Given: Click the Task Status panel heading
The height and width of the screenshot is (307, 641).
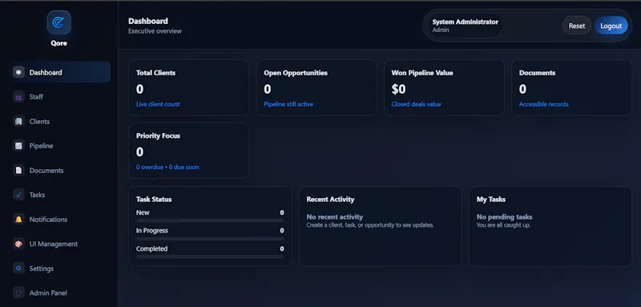Looking at the screenshot, I should (154, 200).
